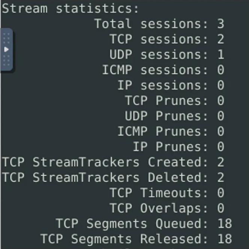Click the 'TCP StreamTrackers Deleted' text
Viewport: 249px width, 249px height.
coord(104,177)
